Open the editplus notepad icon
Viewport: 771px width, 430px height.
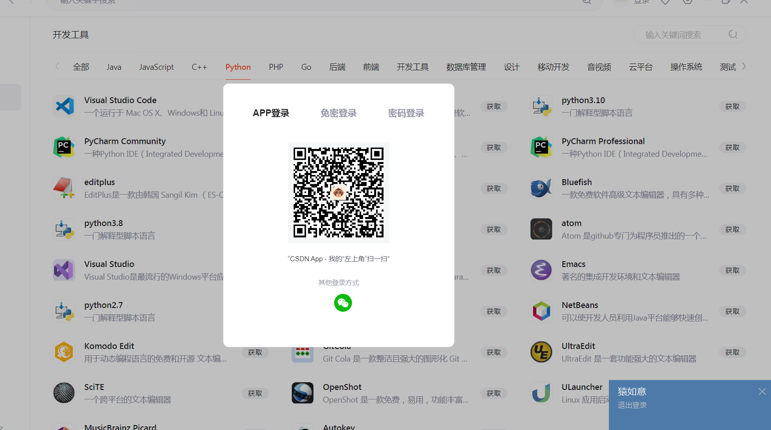click(x=64, y=188)
